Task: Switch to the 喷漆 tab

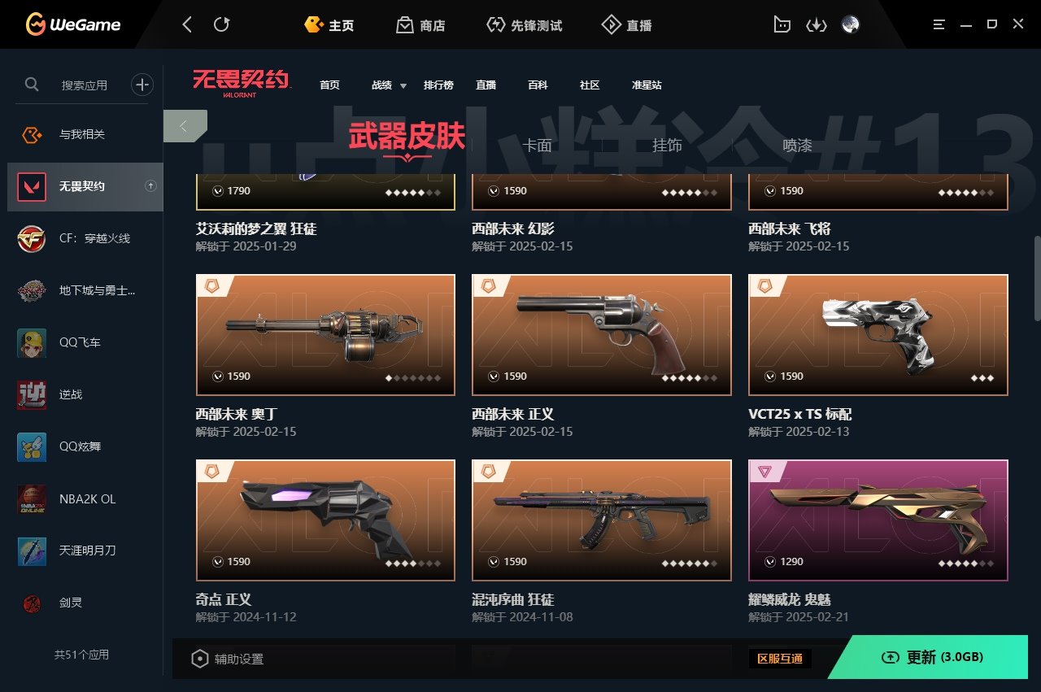Action: click(x=797, y=146)
